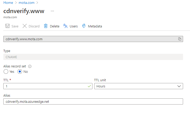The image size is (190, 113).
Task: Click the Metadata tag icon
Action: [x=84, y=26]
